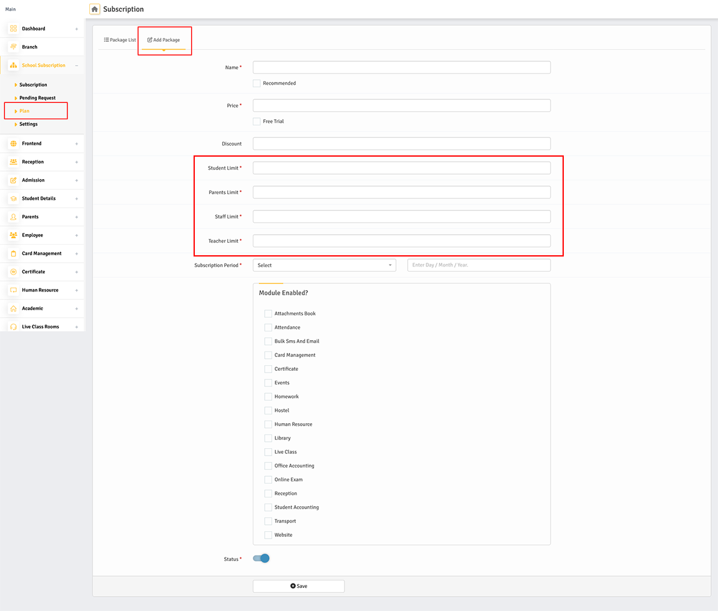718x611 pixels.
Task: Click the home icon beside Subscription header
Action: 94,9
